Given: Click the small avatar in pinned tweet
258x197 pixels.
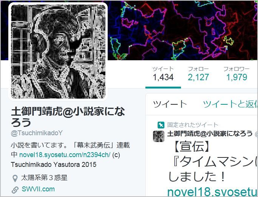Looking at the screenshot, I should tap(158, 136).
